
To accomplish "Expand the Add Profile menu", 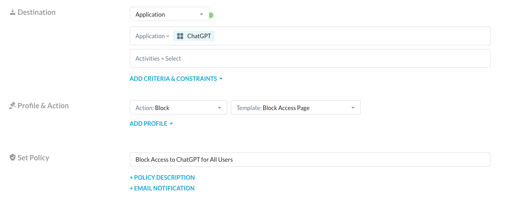I will pyautogui.click(x=151, y=124).
